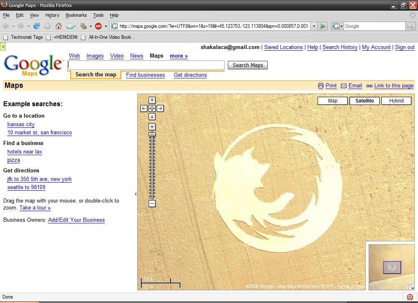Pan the map right with the arrow button
The image size is (418, 303).
(x=160, y=108)
